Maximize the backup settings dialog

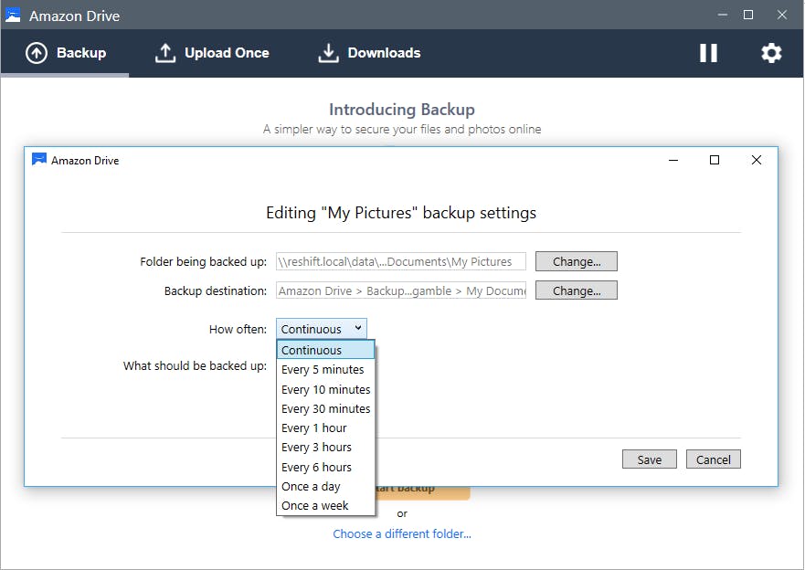pyautogui.click(x=715, y=160)
